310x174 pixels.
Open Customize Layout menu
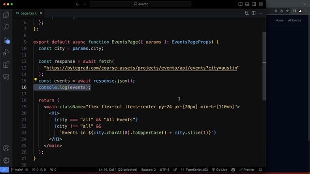261,4
